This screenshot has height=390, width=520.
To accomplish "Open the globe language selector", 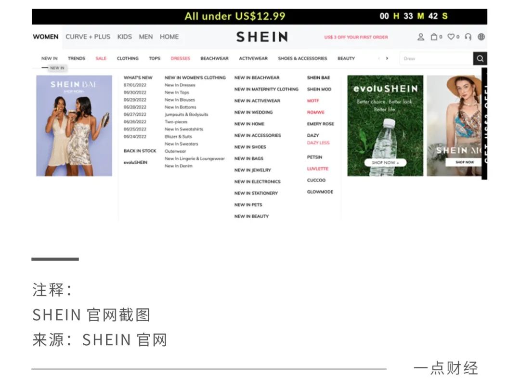I will [481, 37].
